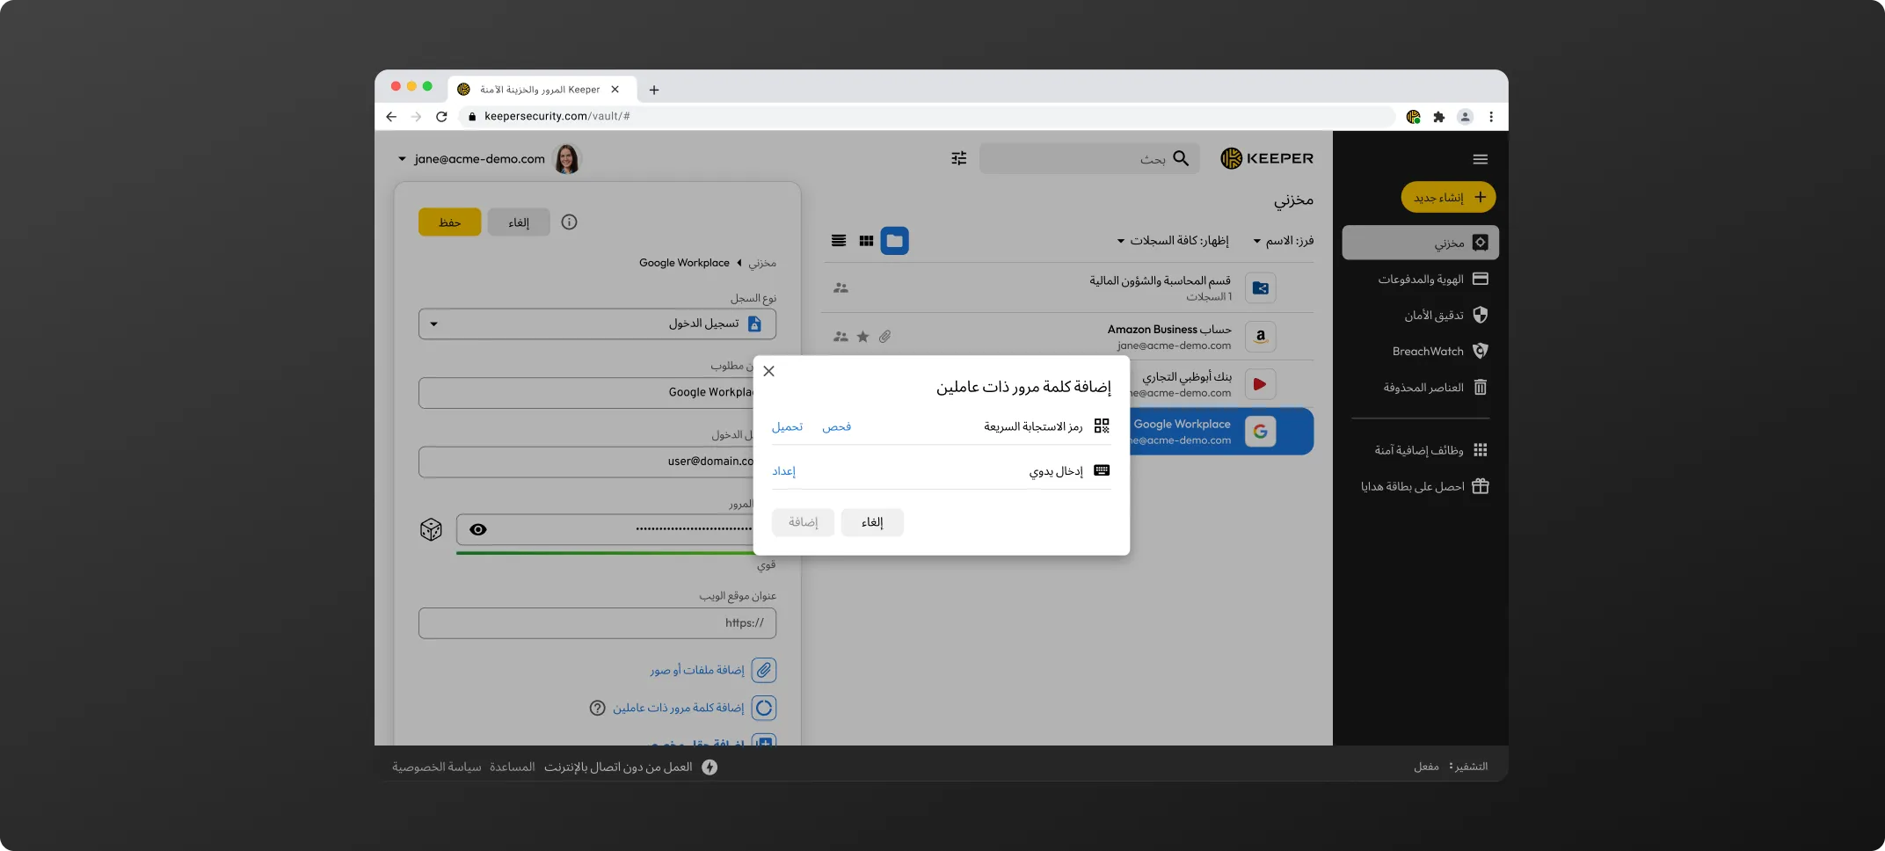
Task: Click the user profile avatar
Action: 567,159
